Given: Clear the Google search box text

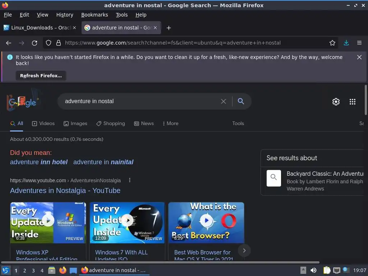Looking at the screenshot, I should click(x=224, y=101).
